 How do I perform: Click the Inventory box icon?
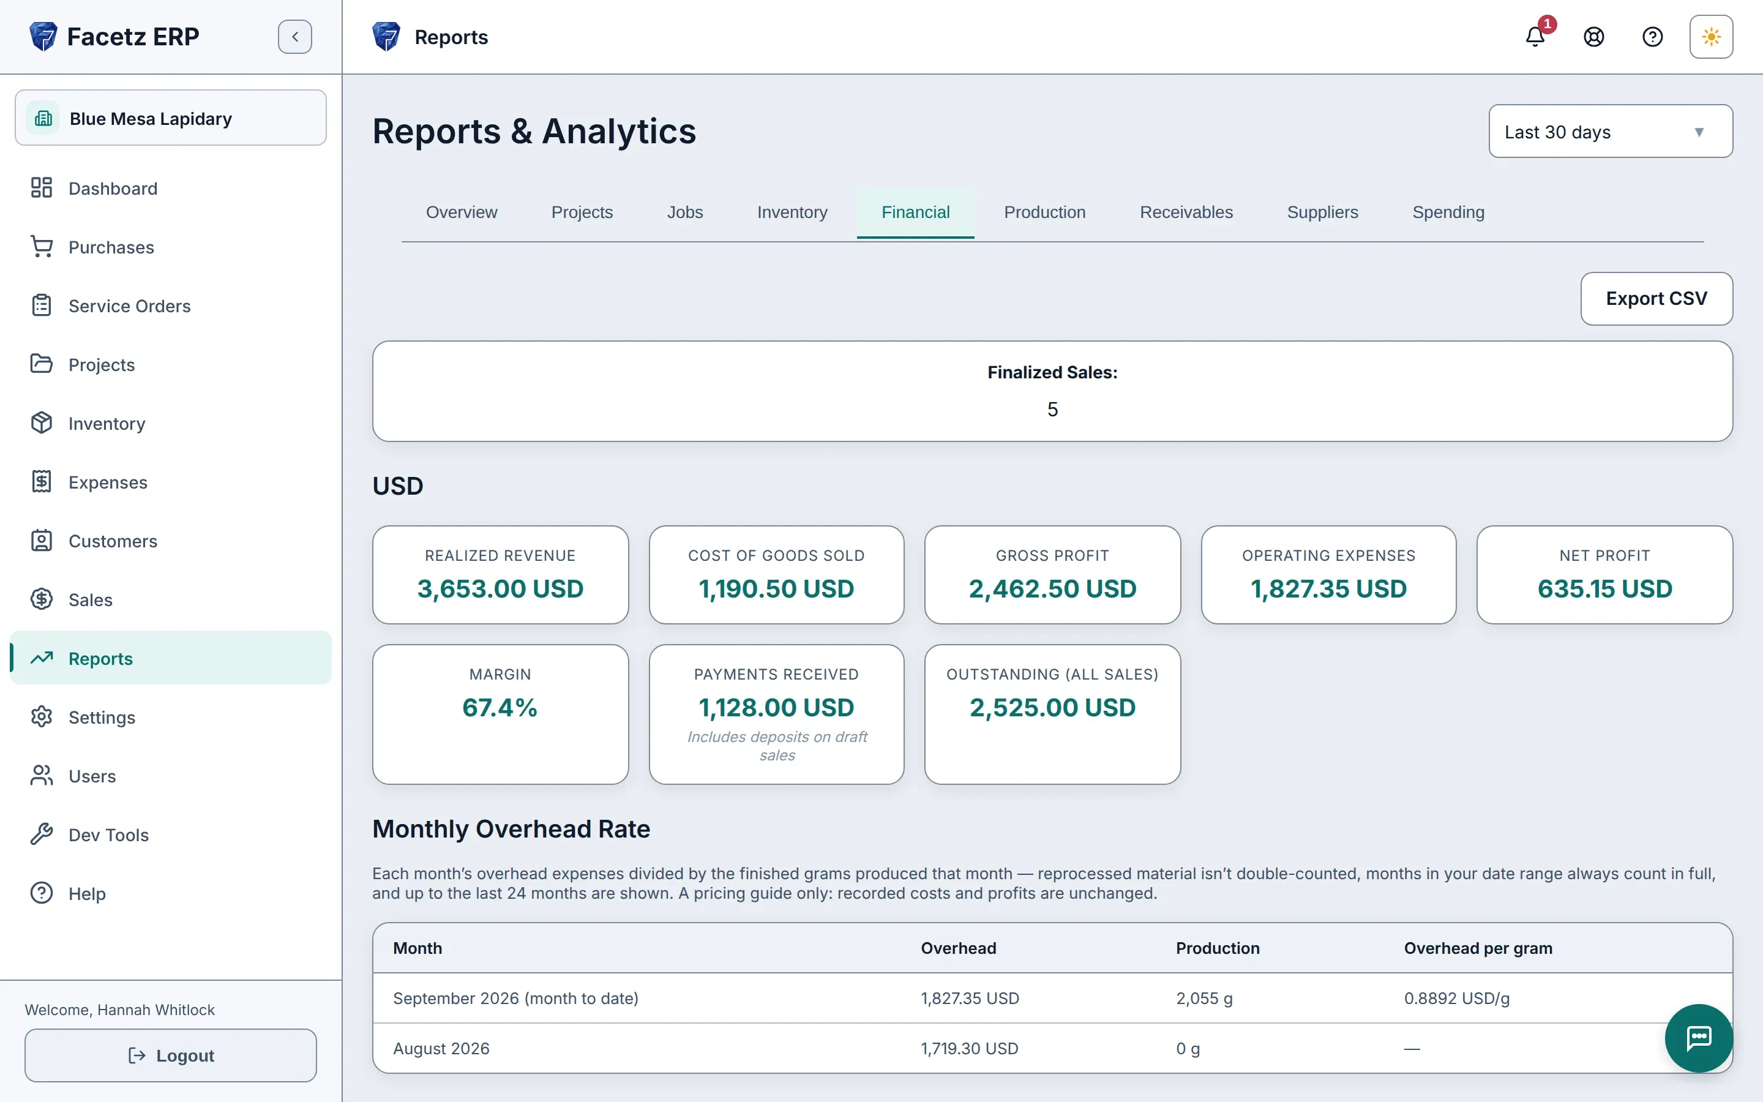pos(42,424)
